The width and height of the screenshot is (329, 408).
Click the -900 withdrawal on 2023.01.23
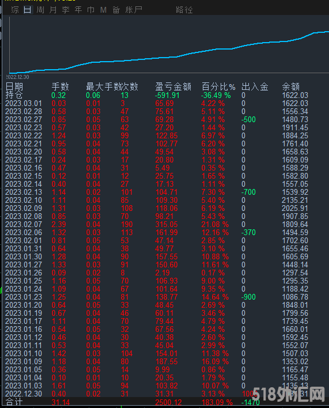[x=248, y=297]
